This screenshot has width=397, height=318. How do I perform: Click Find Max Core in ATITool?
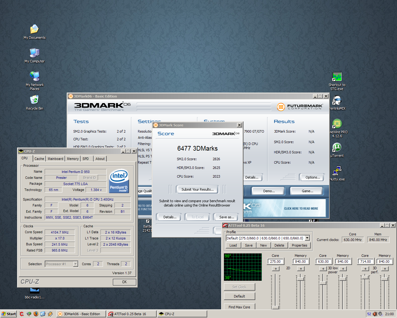tap(239, 307)
